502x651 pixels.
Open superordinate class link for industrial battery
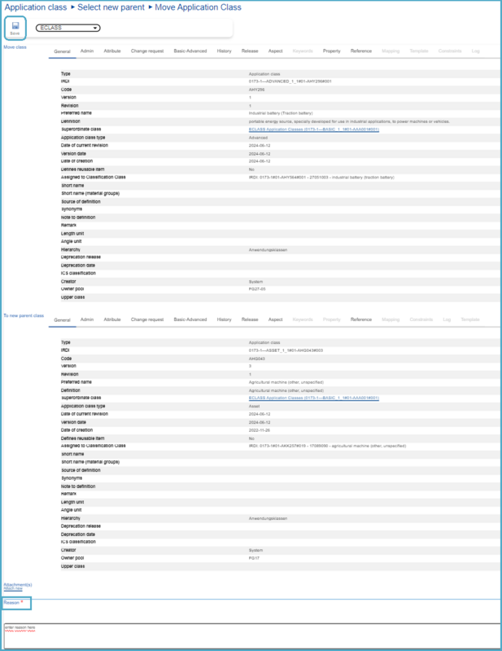point(313,129)
